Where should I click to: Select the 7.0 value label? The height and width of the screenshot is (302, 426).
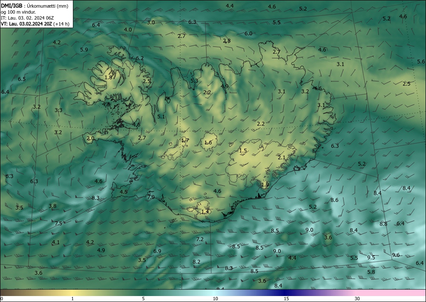151,197
